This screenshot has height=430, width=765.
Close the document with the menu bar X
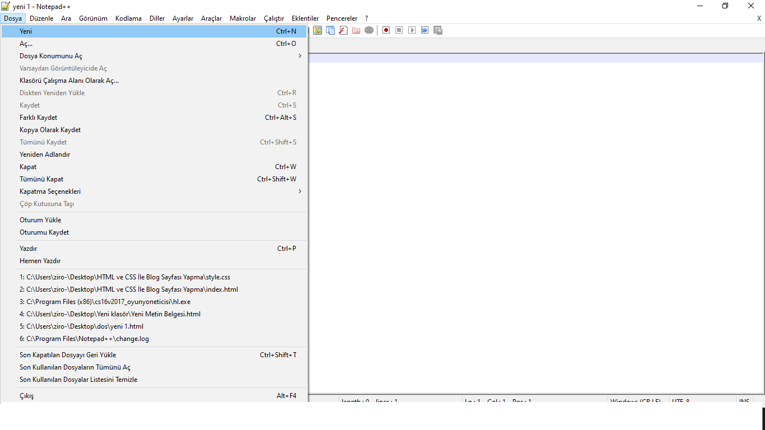tap(759, 18)
